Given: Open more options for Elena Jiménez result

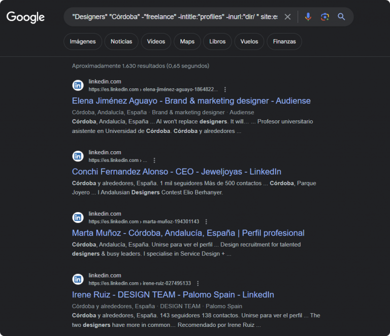Looking at the screenshot, I should pyautogui.click(x=225, y=89).
